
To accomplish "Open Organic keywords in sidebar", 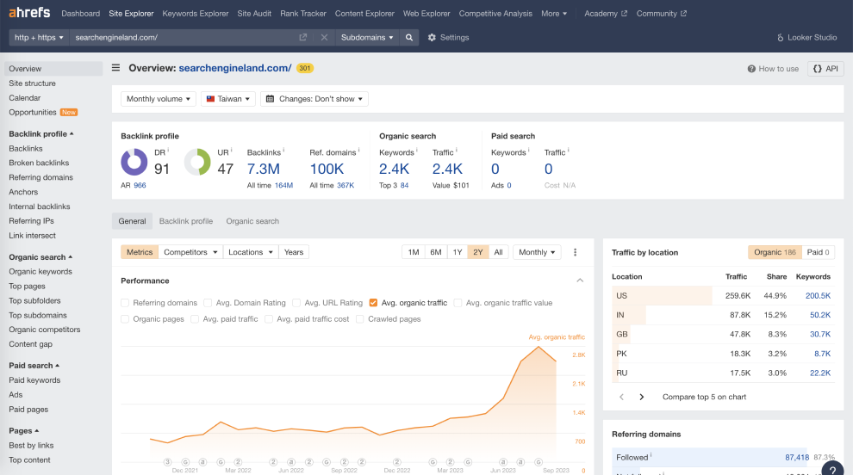I will (x=40, y=271).
